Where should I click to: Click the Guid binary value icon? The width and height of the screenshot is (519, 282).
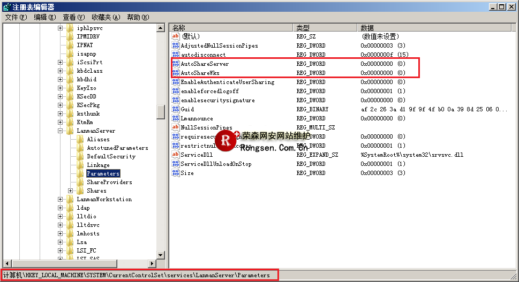(175, 109)
